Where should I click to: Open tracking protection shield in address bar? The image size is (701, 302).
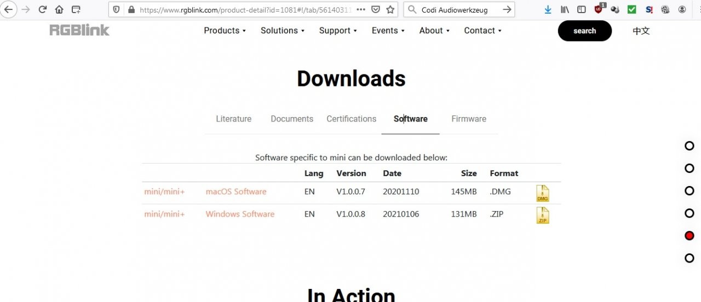coord(117,9)
